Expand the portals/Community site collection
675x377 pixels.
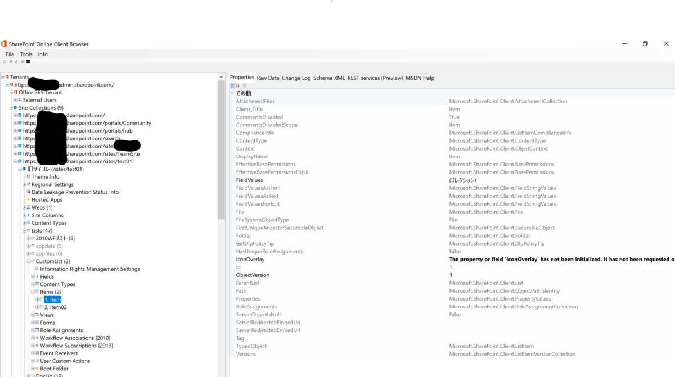point(16,123)
